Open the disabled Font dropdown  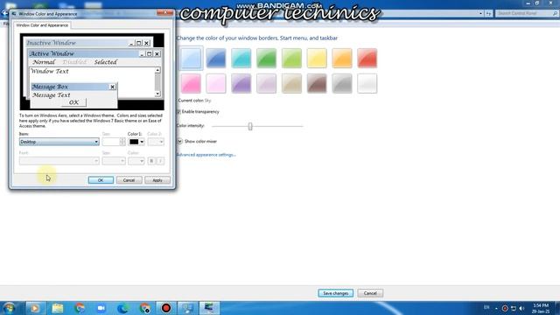59,161
